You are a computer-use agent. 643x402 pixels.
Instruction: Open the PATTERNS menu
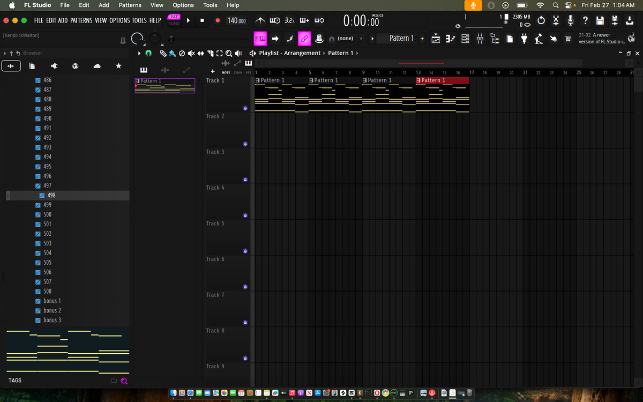point(81,20)
